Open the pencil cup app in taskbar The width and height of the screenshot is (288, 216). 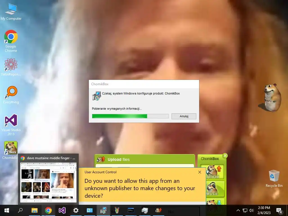[x=117, y=210]
